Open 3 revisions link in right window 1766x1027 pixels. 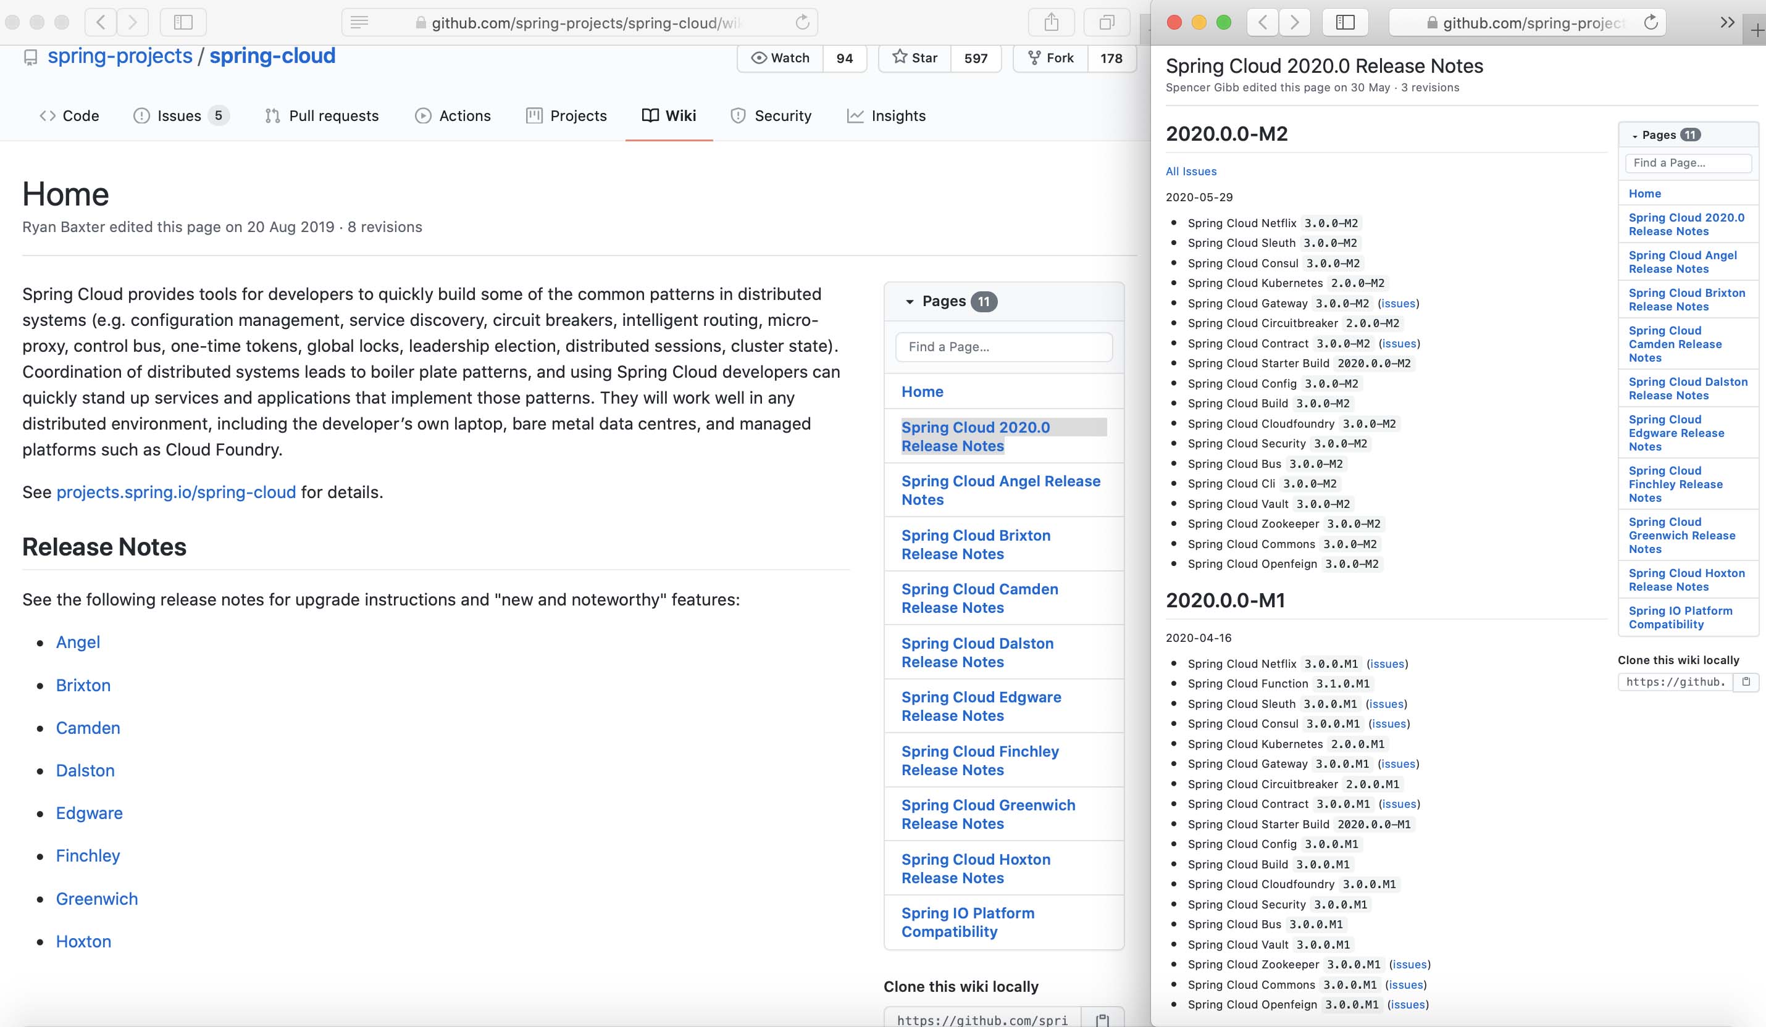[x=1429, y=88]
